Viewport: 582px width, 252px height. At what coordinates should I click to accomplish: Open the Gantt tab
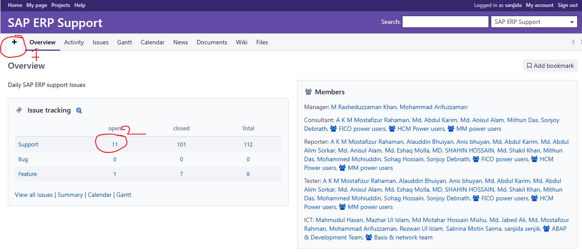[x=124, y=43]
